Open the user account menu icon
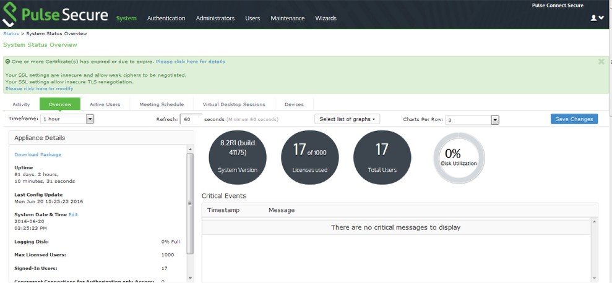Image resolution: width=612 pixels, height=283 pixels. pyautogui.click(x=597, y=18)
